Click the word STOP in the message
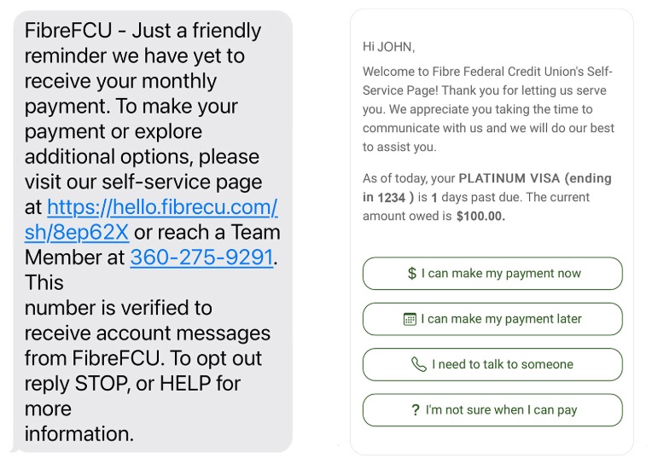 pyautogui.click(x=101, y=383)
